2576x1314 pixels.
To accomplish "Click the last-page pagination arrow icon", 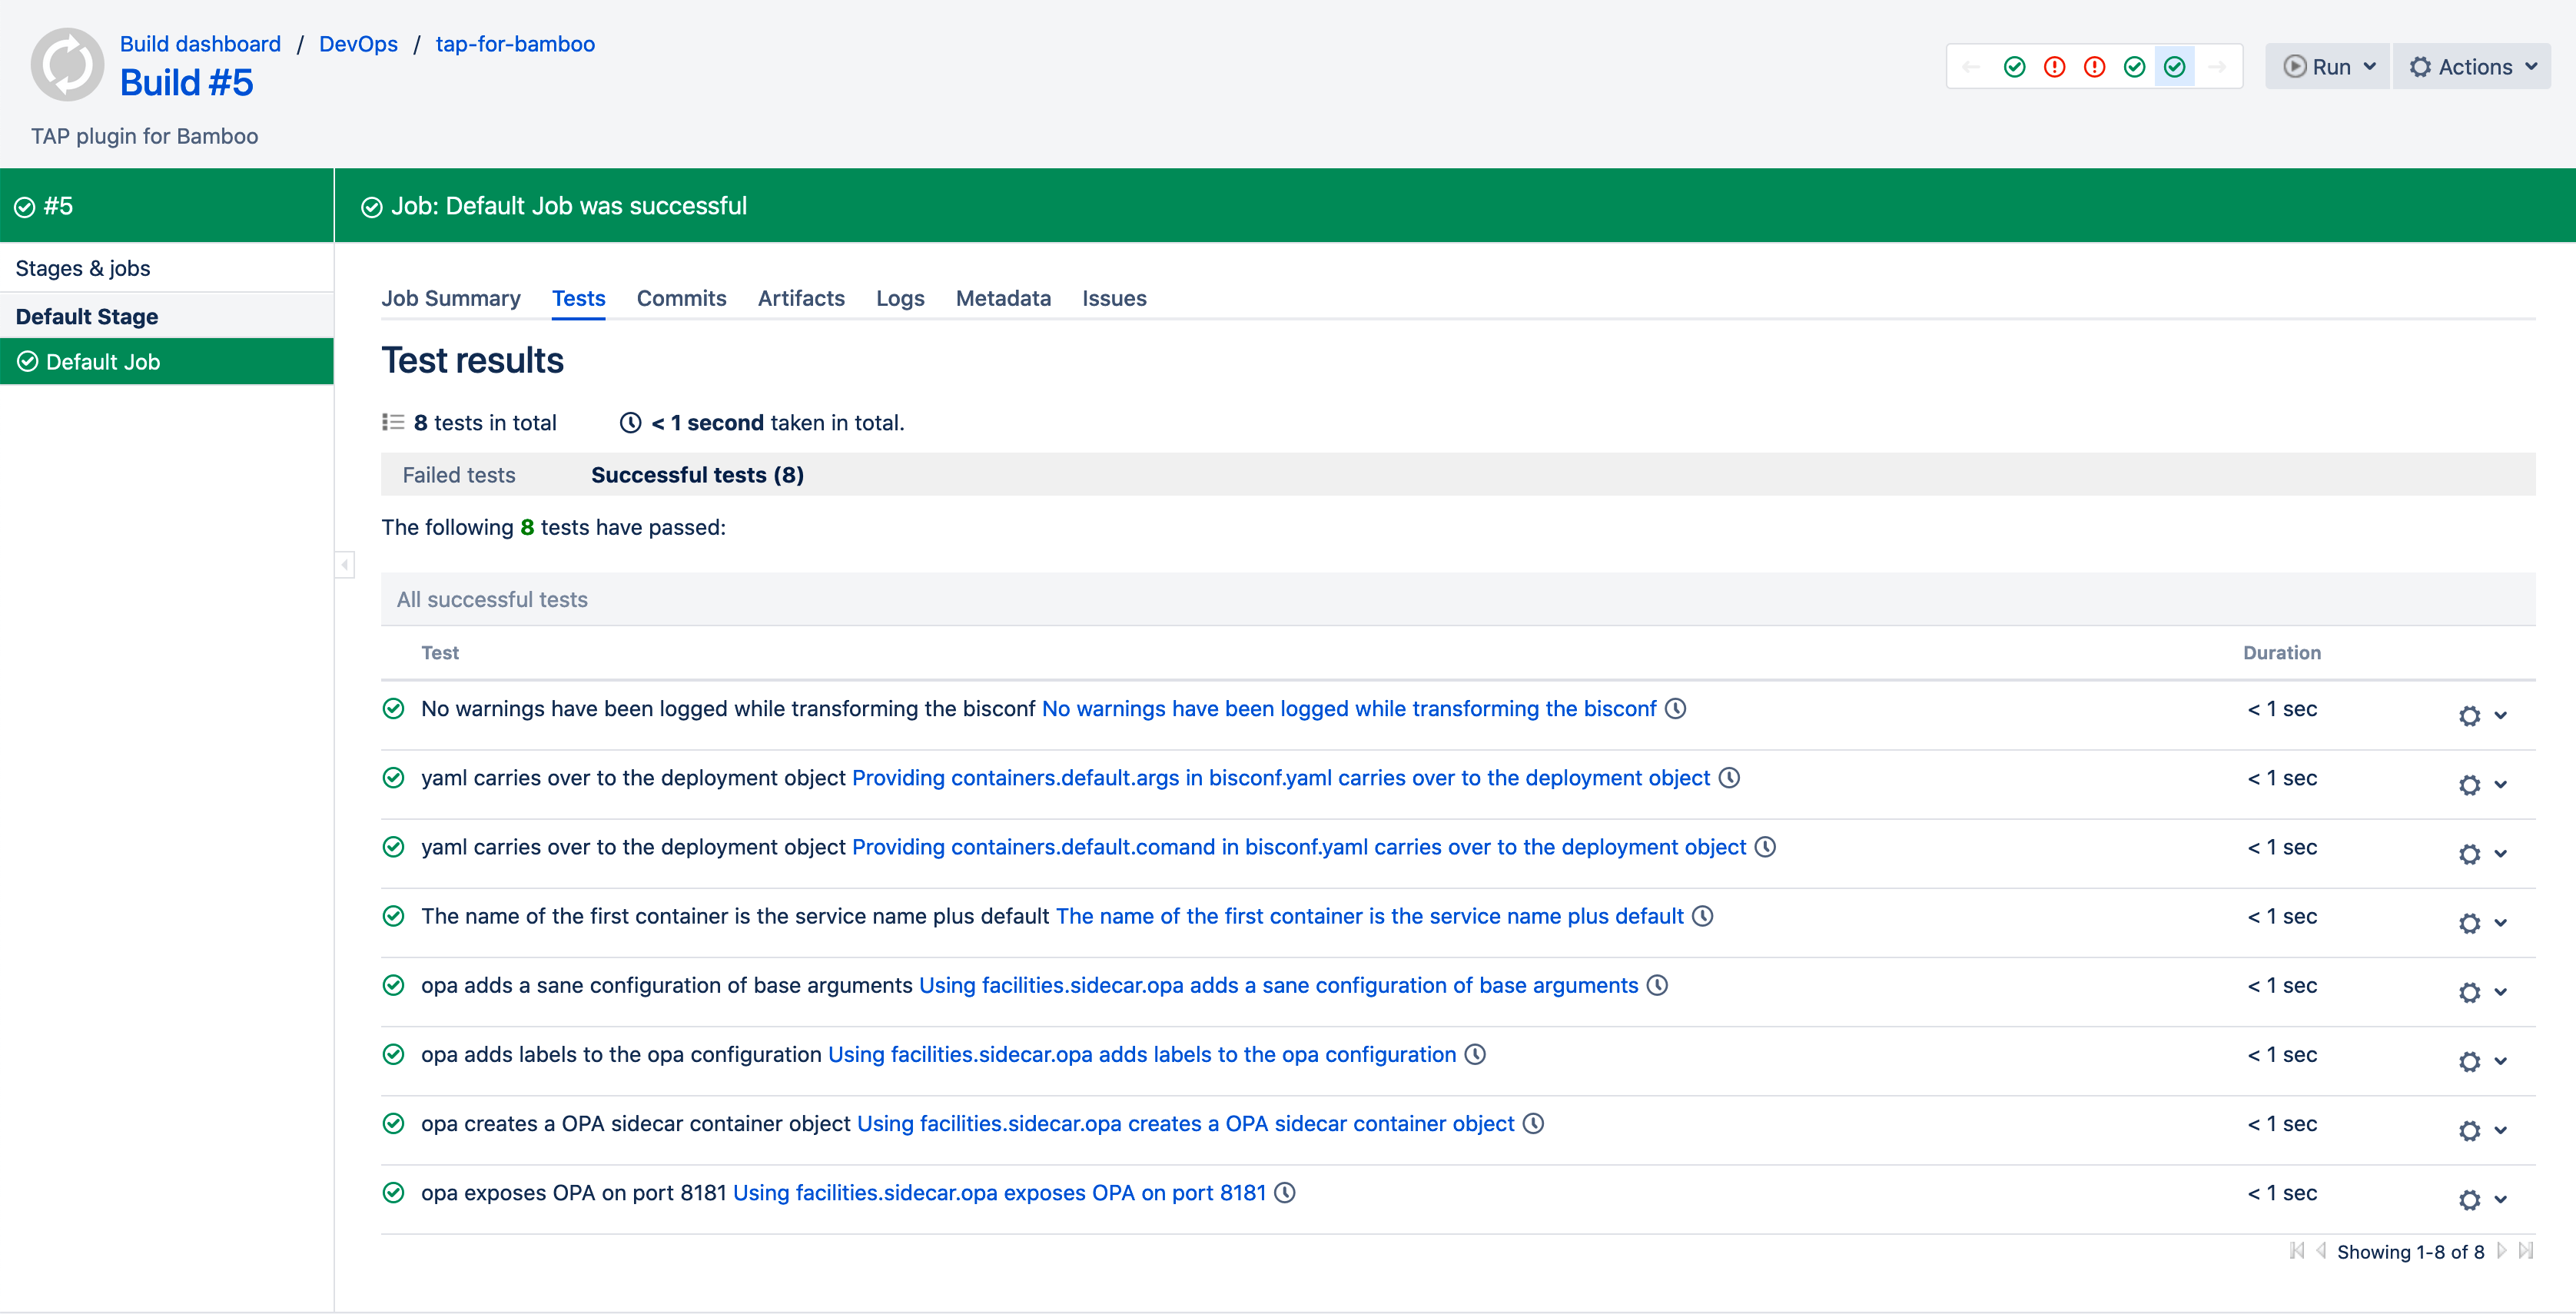I will pyautogui.click(x=2526, y=1250).
